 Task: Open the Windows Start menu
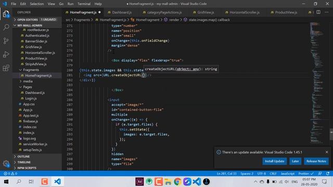(6, 181)
